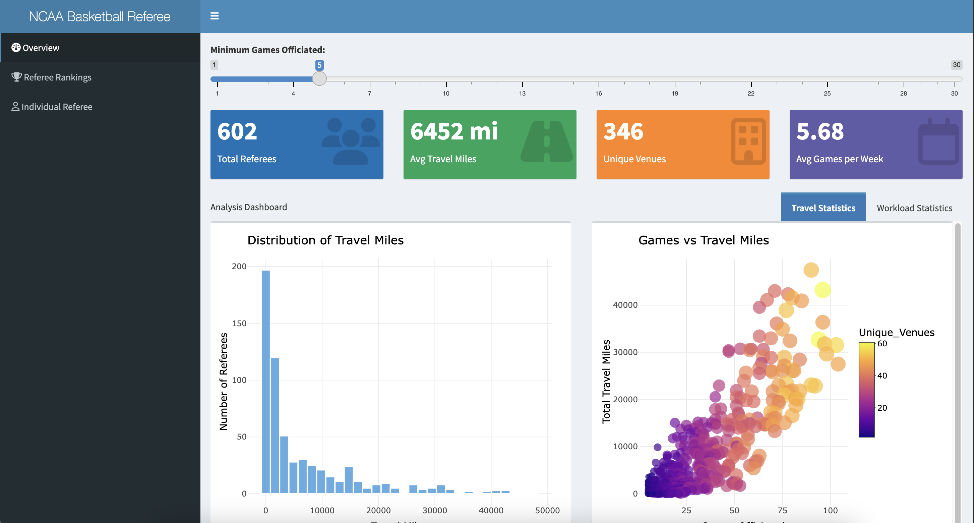The width and height of the screenshot is (974, 523).
Task: Open the hamburger menu in the header
Action: pyautogui.click(x=215, y=16)
